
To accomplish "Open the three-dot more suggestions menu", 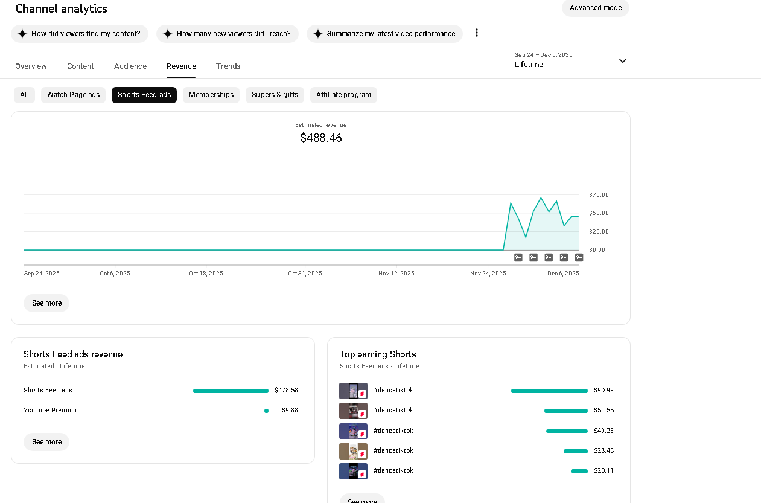I will coord(476,33).
